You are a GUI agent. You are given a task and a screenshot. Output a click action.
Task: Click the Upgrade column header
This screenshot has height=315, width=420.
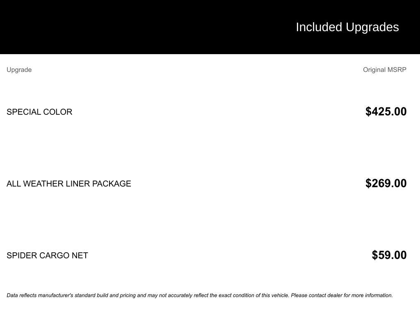coord(19,70)
